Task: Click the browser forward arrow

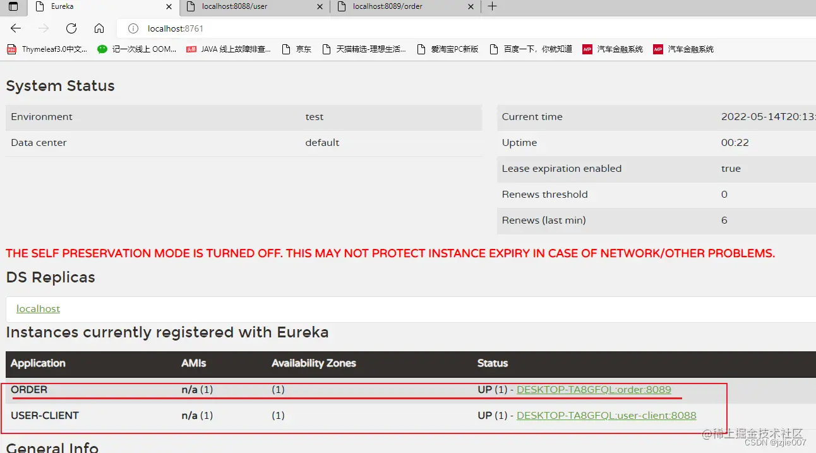Action: click(x=44, y=28)
